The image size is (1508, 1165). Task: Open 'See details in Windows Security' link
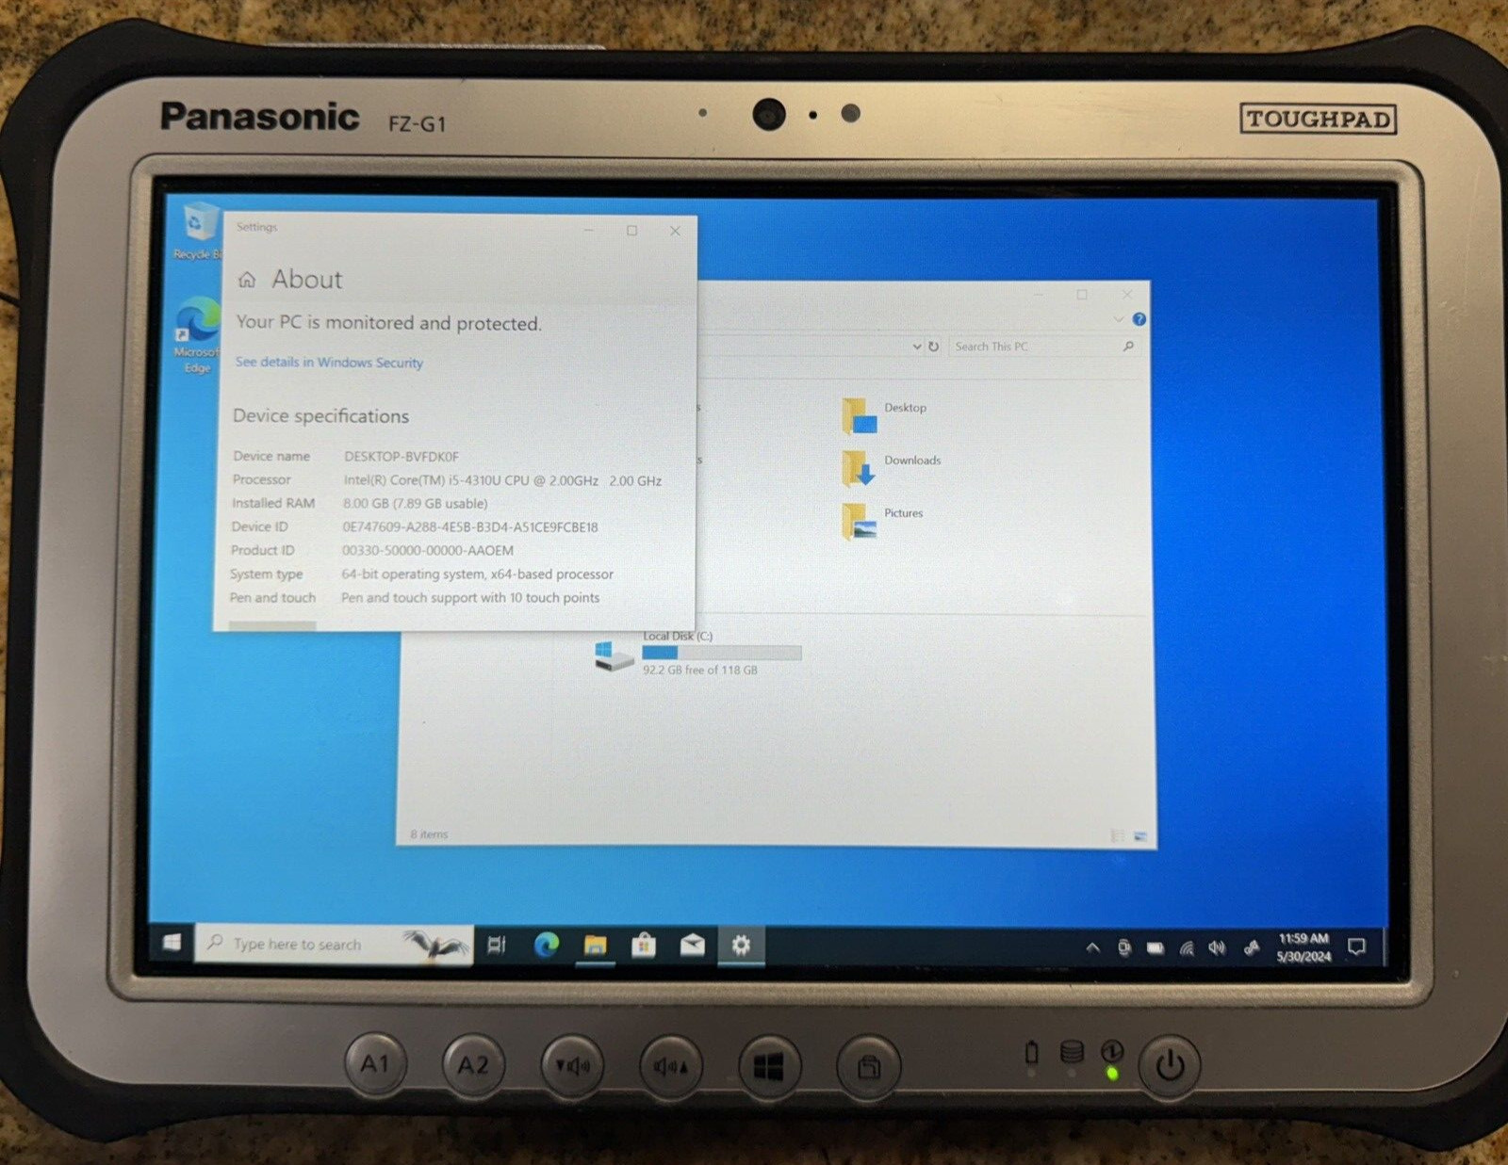pos(329,363)
